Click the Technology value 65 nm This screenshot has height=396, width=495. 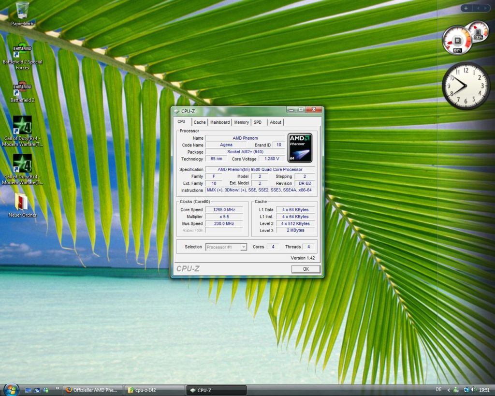(x=216, y=159)
